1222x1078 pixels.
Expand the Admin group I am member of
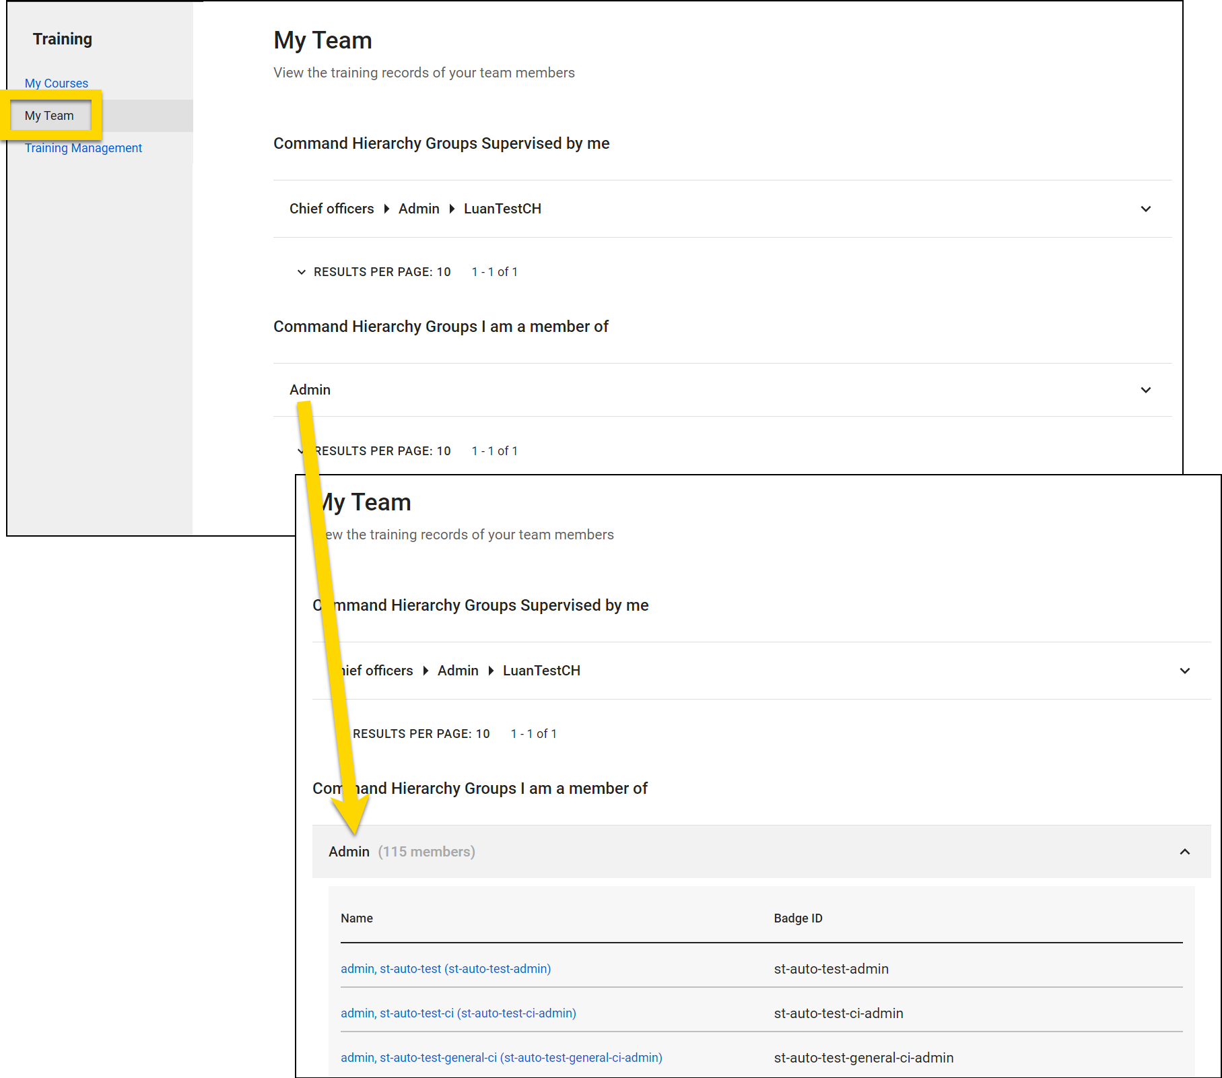(1145, 390)
